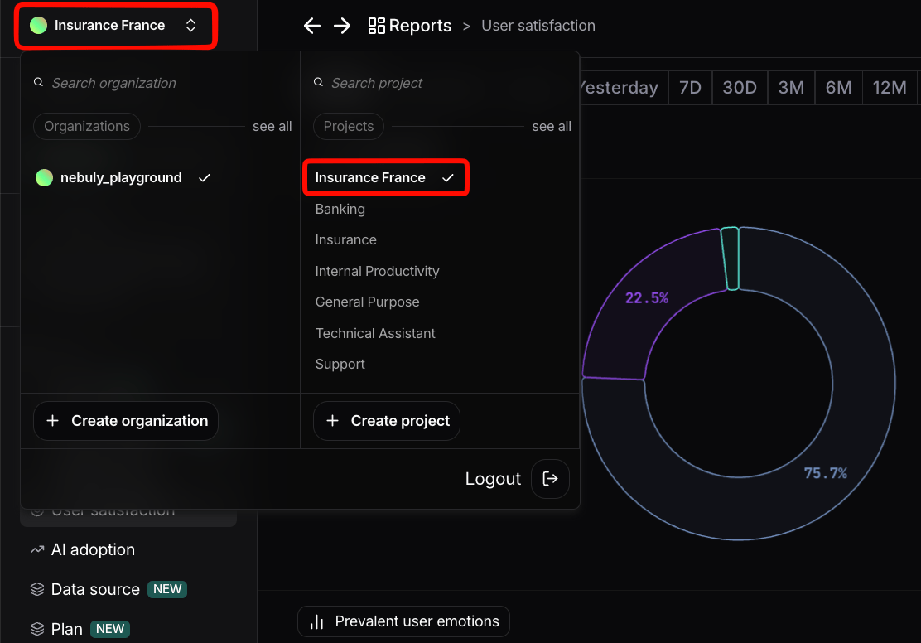Switch to the Banking project

click(x=340, y=210)
